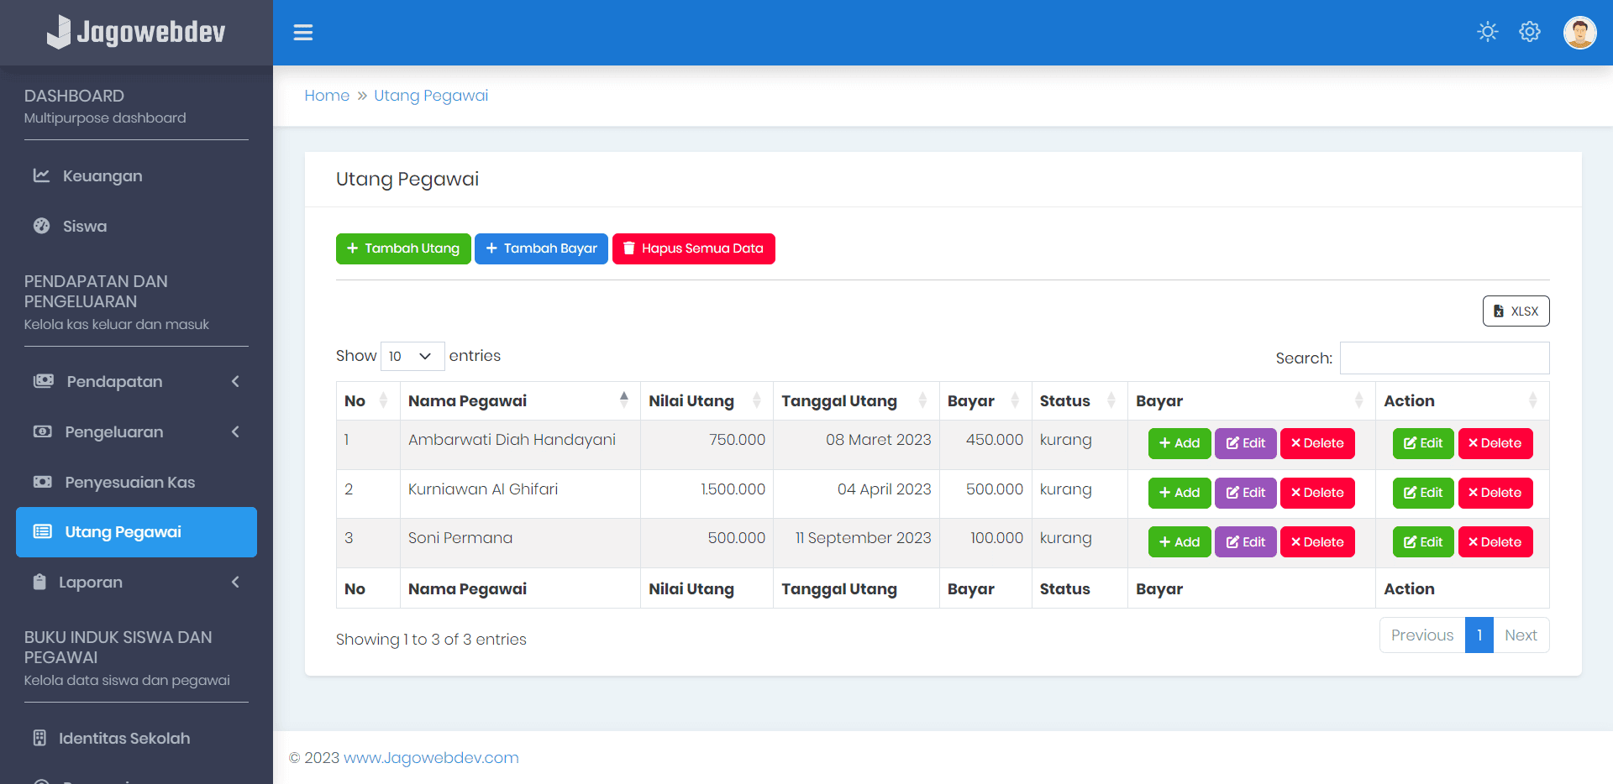The image size is (1613, 784).
Task: Open Identitas Sekolah menu item
Action: pyautogui.click(x=136, y=738)
